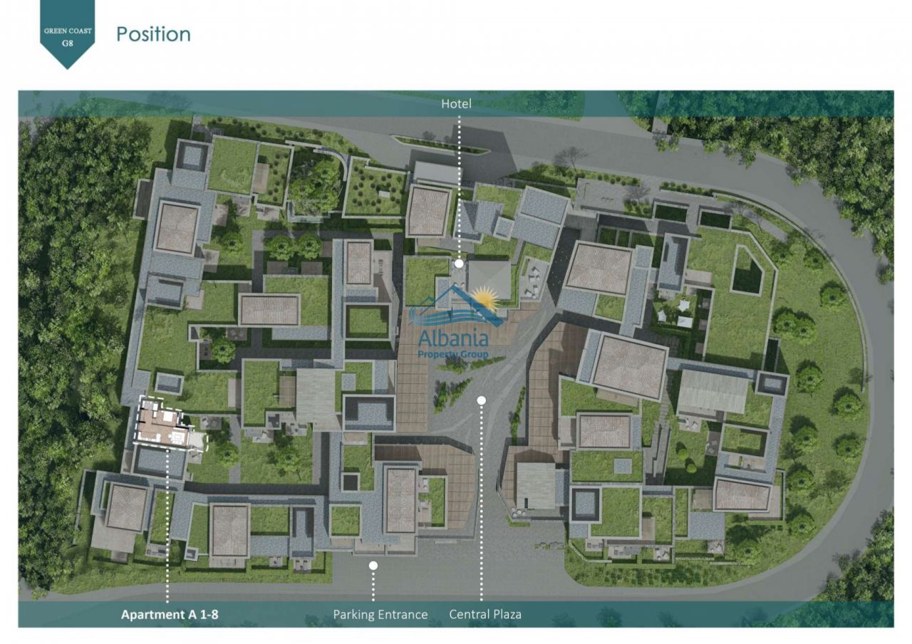The width and height of the screenshot is (912, 644).
Task: Click the dotted line below the highlighted apartment
Action: click(167, 527)
